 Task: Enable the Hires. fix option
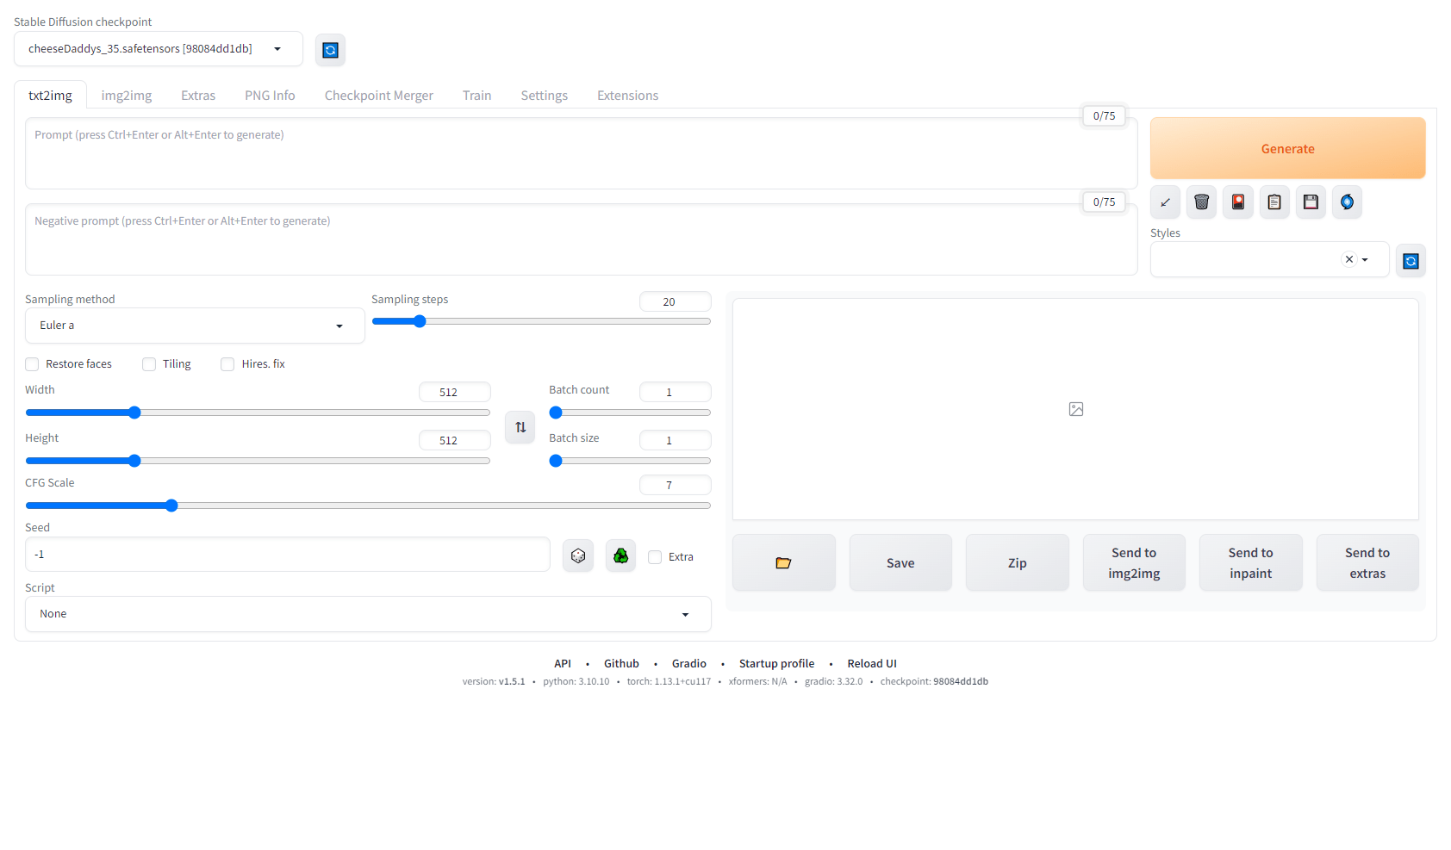[227, 364]
